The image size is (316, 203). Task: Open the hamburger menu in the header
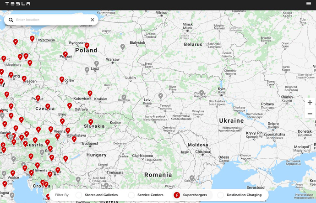tap(309, 4)
